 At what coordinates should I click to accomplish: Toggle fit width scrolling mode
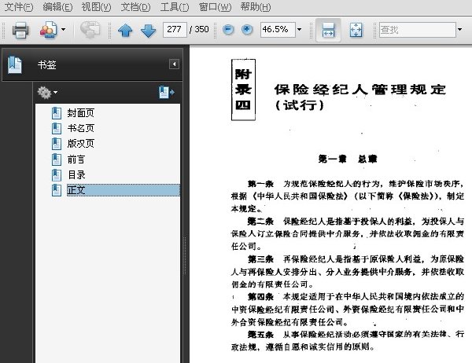[x=328, y=30]
